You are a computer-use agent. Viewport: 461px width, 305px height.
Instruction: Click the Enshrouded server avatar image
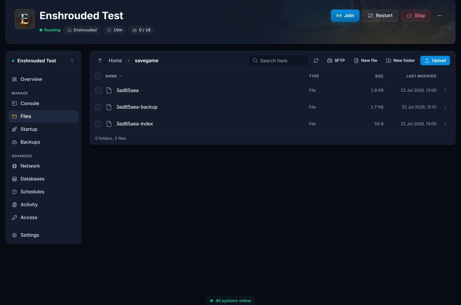tap(25, 19)
